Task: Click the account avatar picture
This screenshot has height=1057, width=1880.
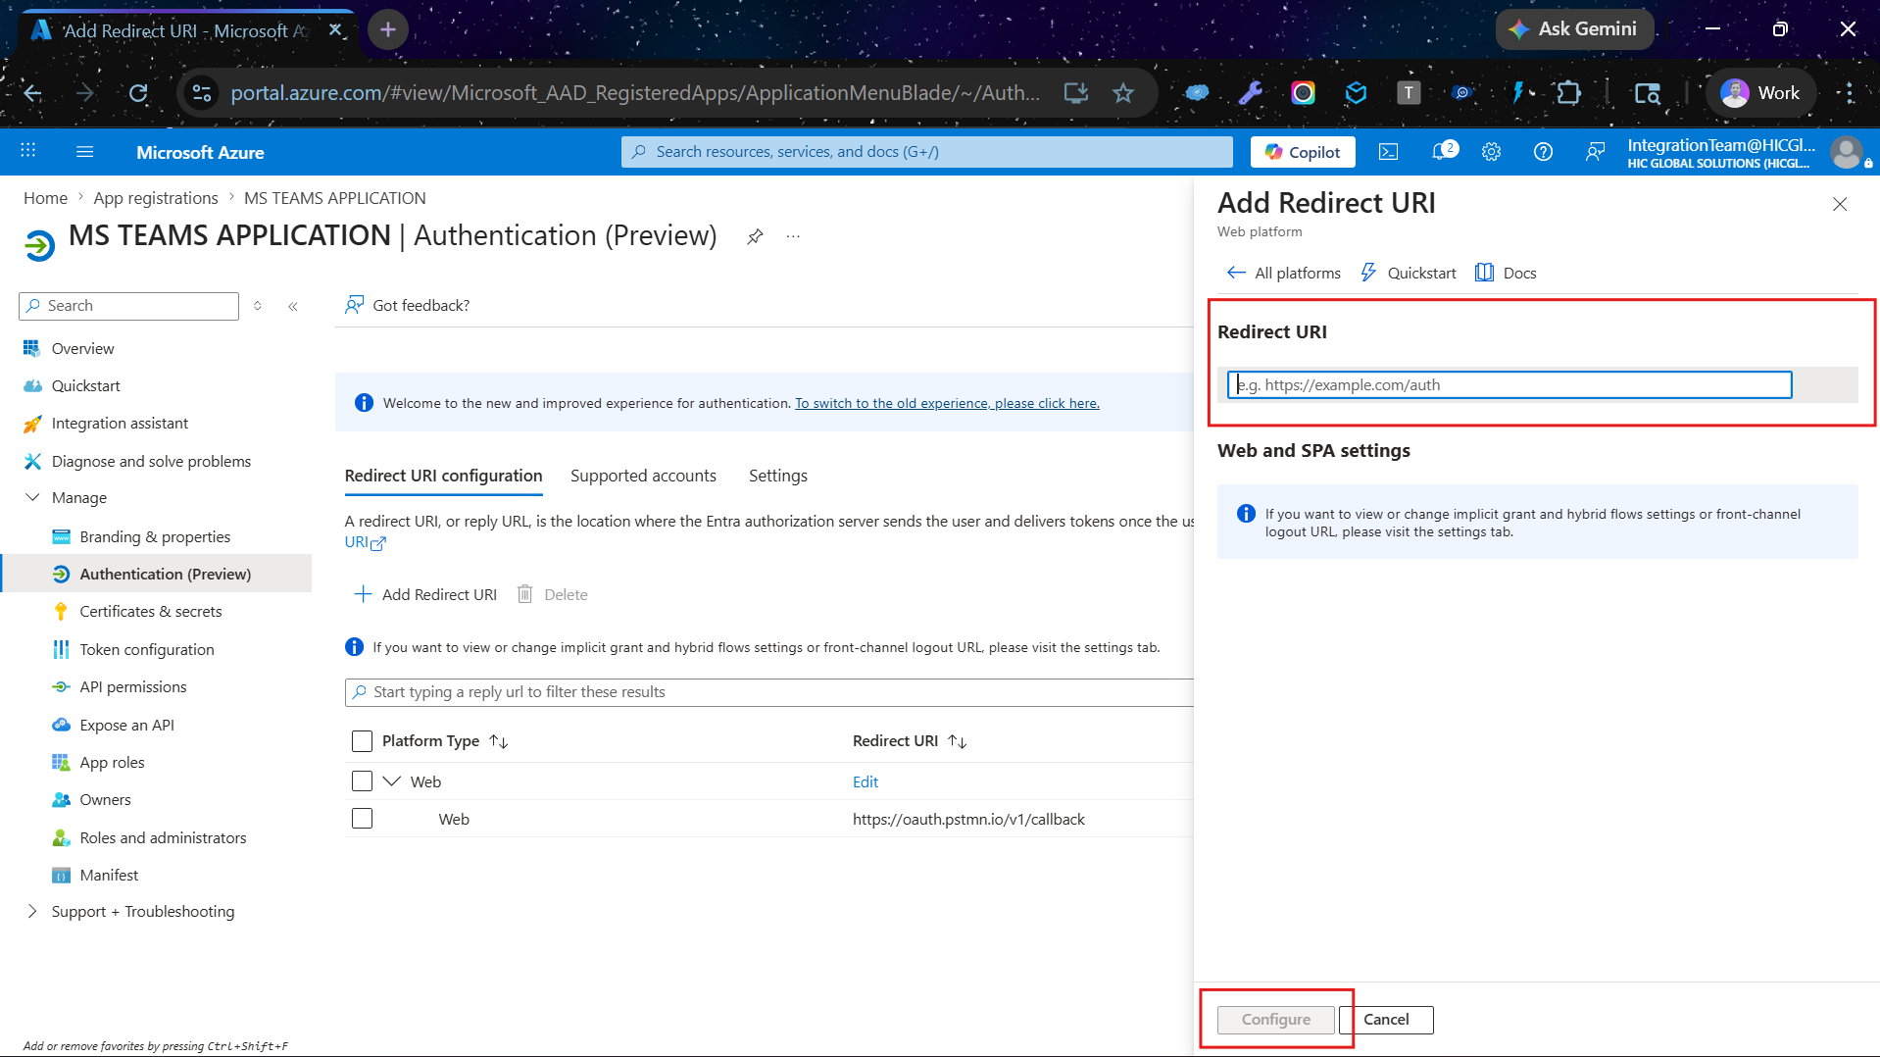Action: click(1847, 152)
